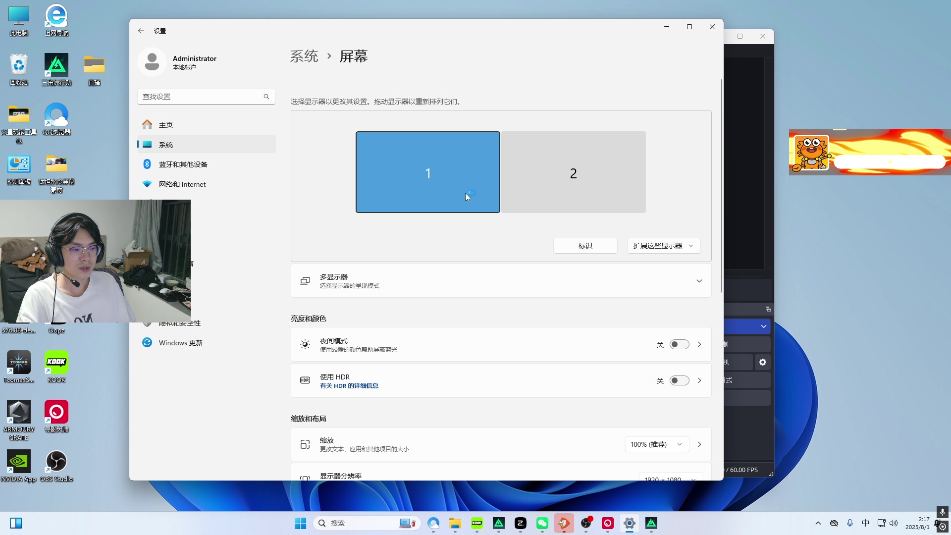The image size is (951, 535).
Task: Click the taskbar 搜索 box
Action: coord(367,523)
